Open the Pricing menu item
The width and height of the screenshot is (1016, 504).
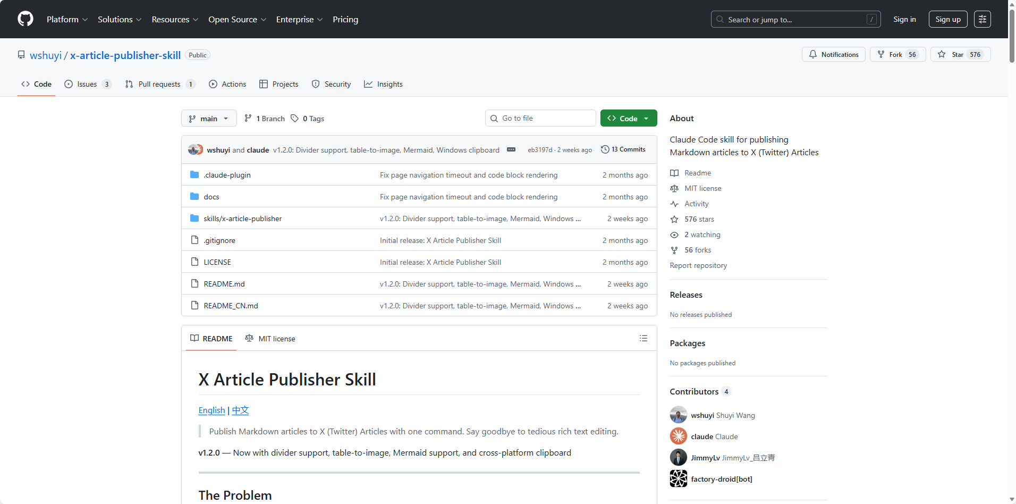click(345, 19)
